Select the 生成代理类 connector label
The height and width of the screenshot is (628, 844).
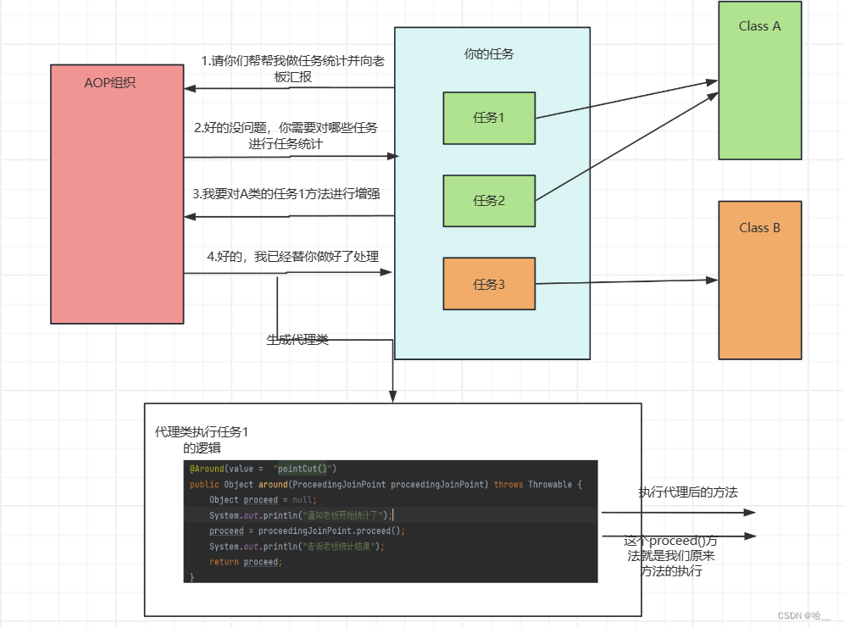[x=297, y=340]
